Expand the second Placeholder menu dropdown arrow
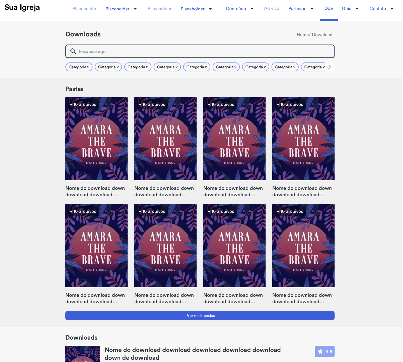Screen dimensions: 403x362 pyautogui.click(x=135, y=9)
